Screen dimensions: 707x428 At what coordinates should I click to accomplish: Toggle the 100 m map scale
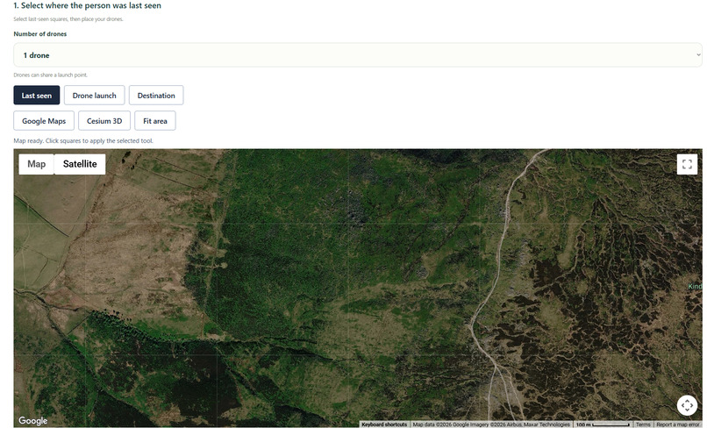point(603,424)
